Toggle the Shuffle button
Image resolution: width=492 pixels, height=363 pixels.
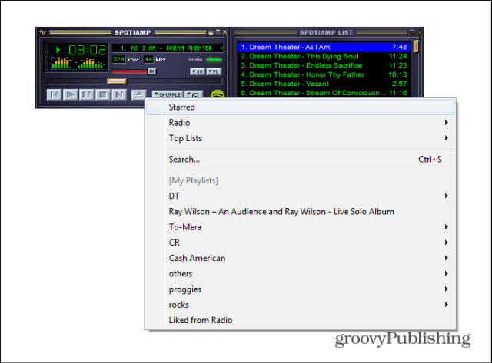coord(168,94)
